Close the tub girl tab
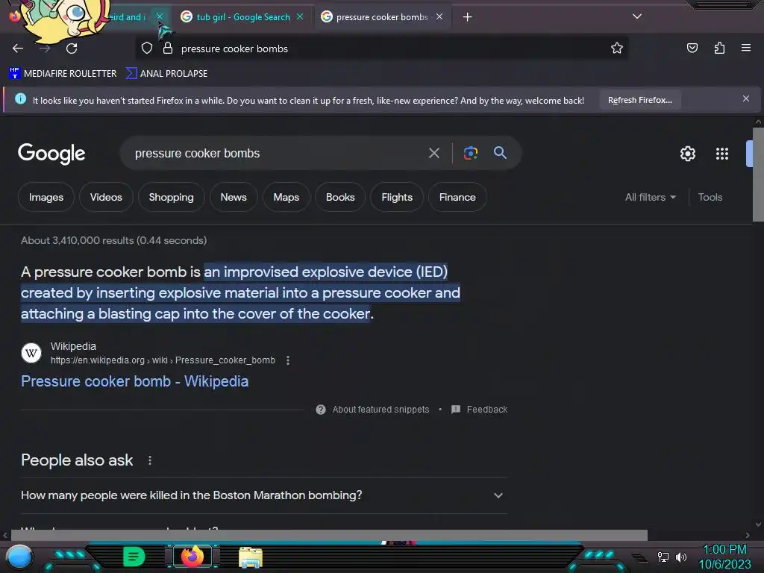764x573 pixels. tap(300, 16)
